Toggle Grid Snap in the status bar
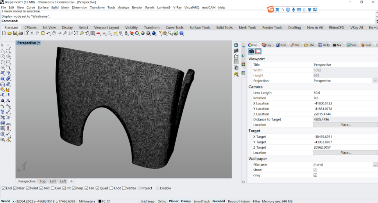Image resolution: width=378 pixels, height=203 pixels. tap(147, 201)
